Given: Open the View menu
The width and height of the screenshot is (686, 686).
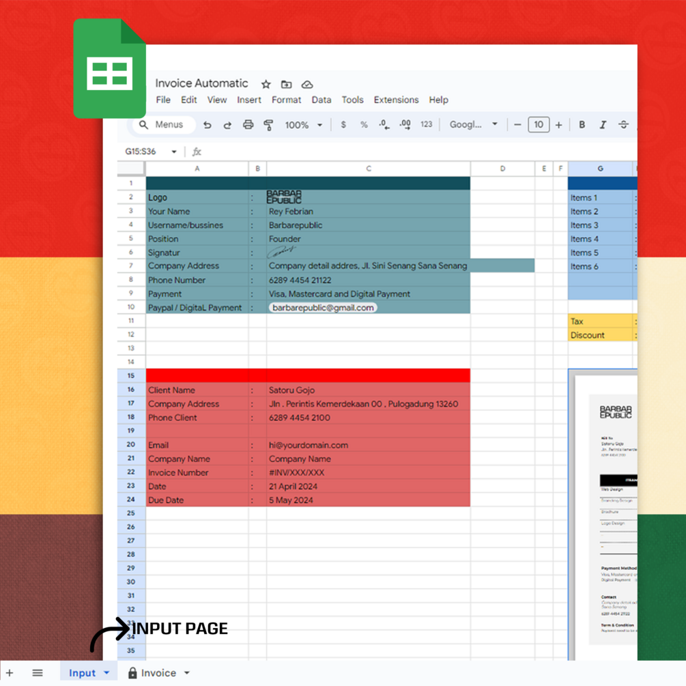Looking at the screenshot, I should click(x=217, y=100).
